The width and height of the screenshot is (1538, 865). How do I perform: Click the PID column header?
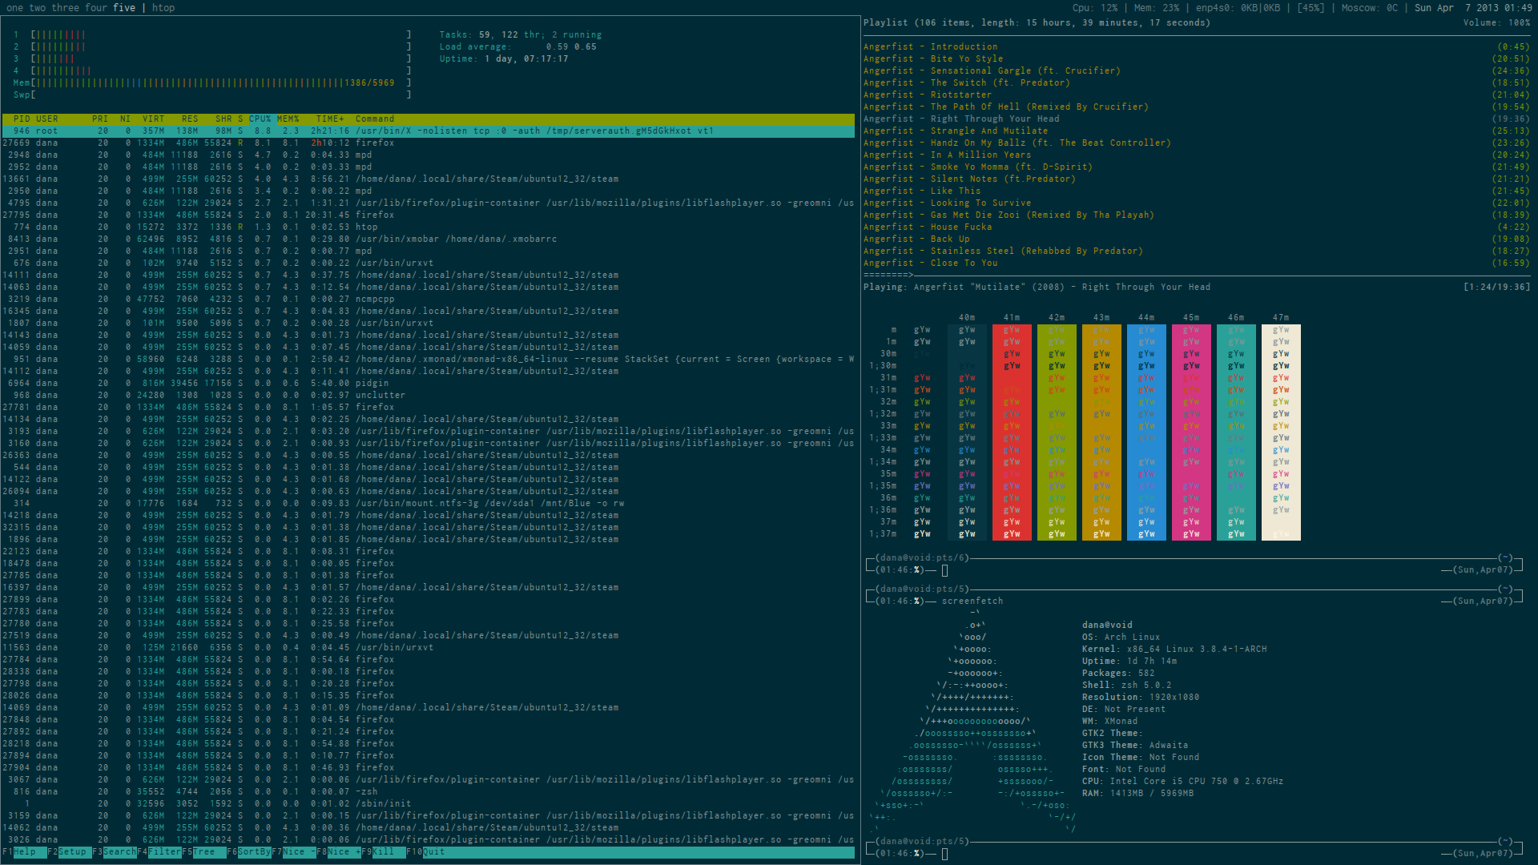pos(22,119)
